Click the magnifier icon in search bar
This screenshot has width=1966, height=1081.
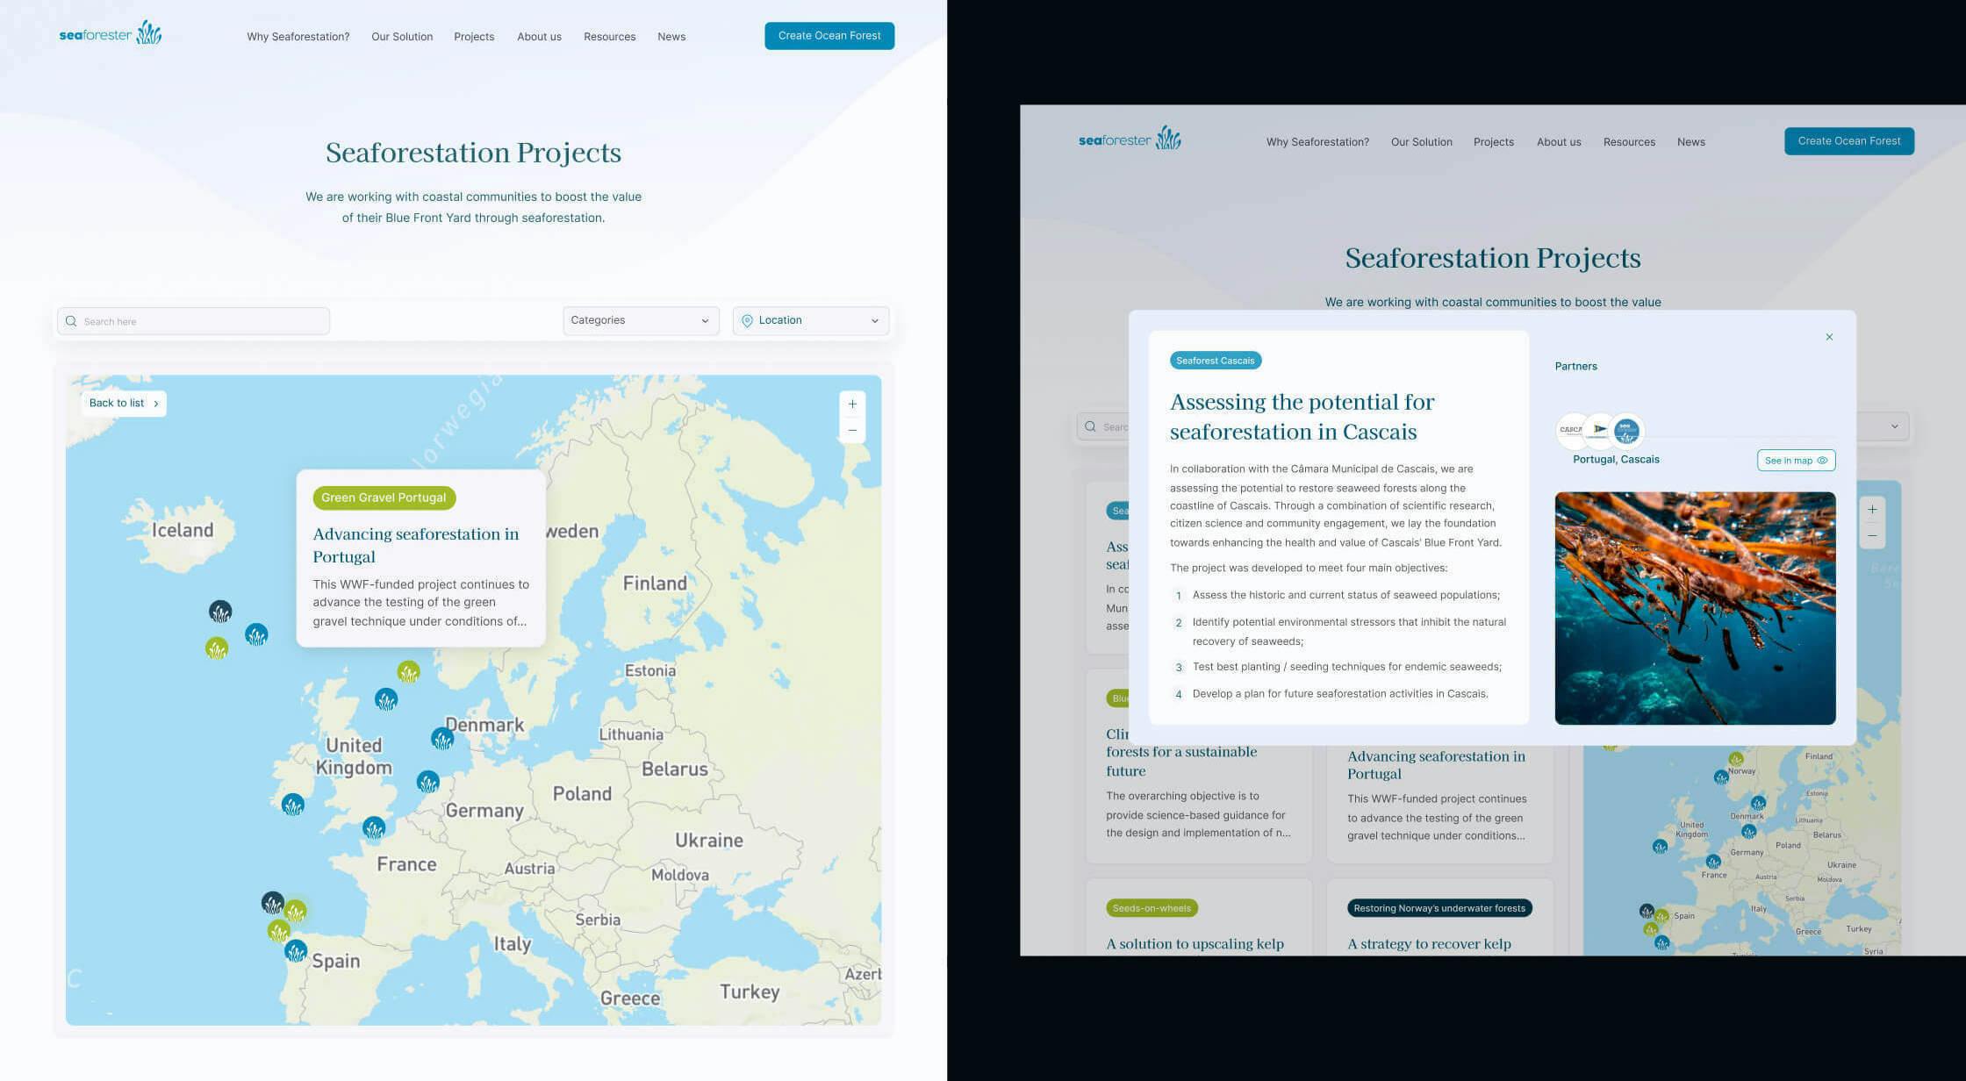click(x=71, y=321)
